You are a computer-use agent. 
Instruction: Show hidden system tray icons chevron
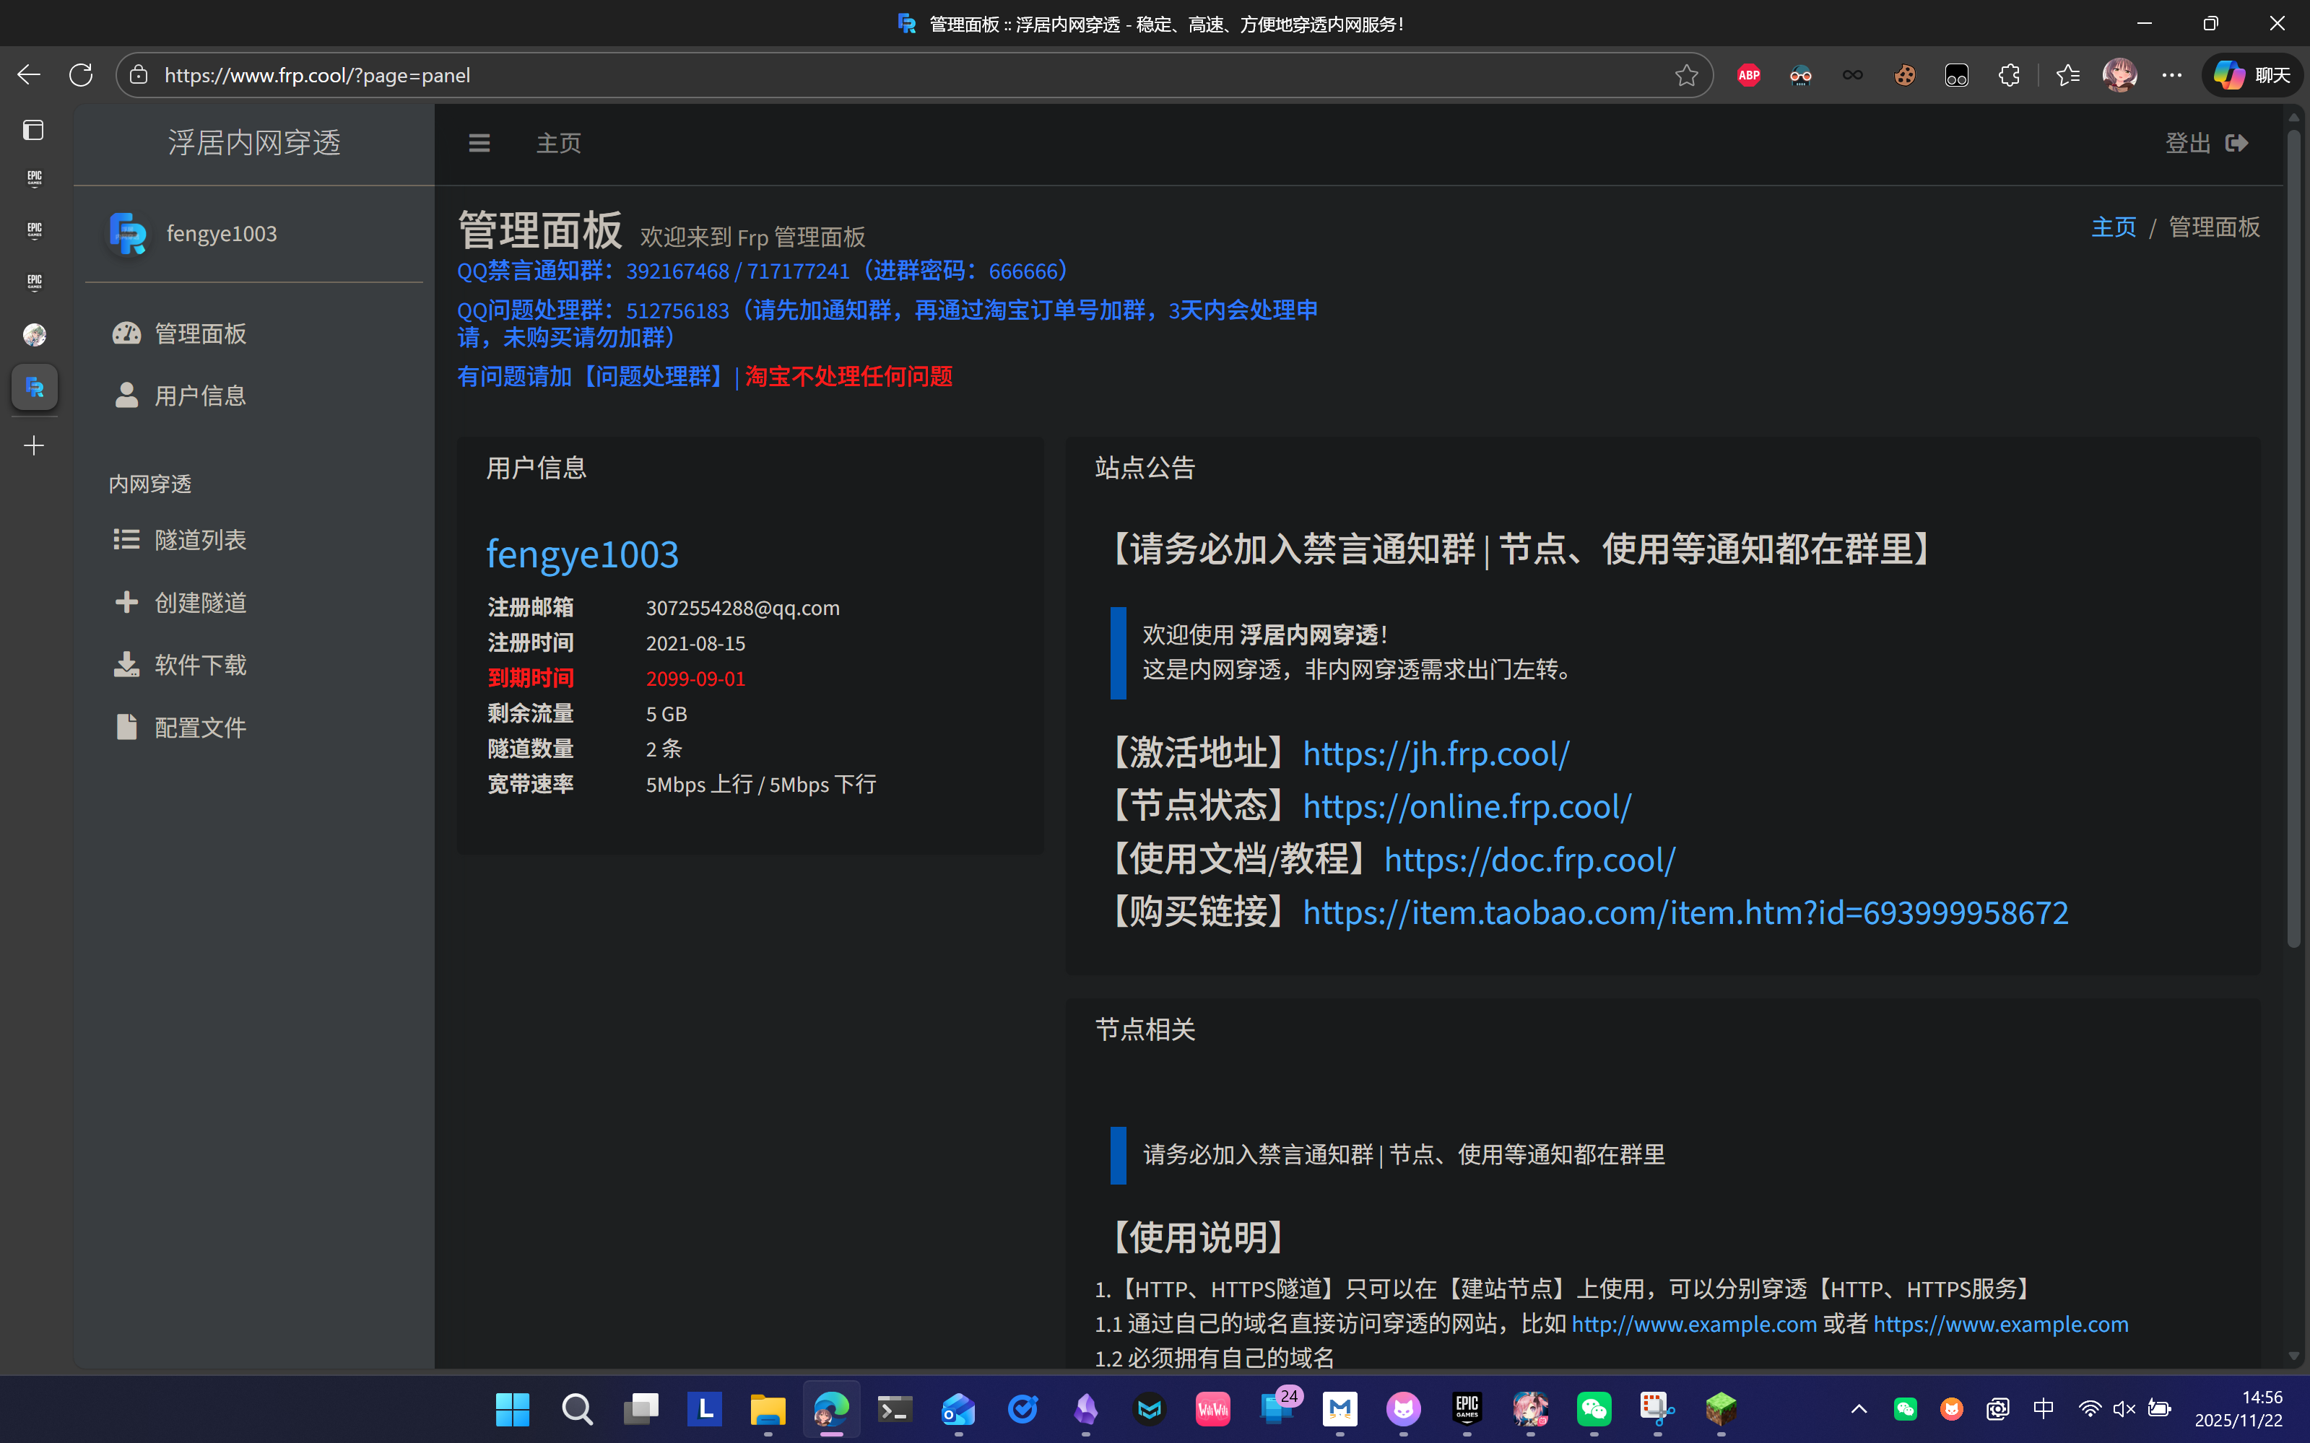tap(1859, 1408)
